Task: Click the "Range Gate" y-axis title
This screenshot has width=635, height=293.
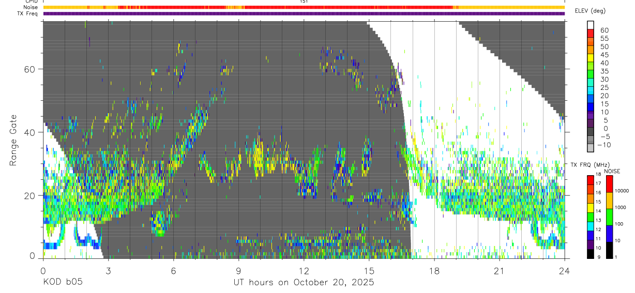Action: tap(13, 141)
